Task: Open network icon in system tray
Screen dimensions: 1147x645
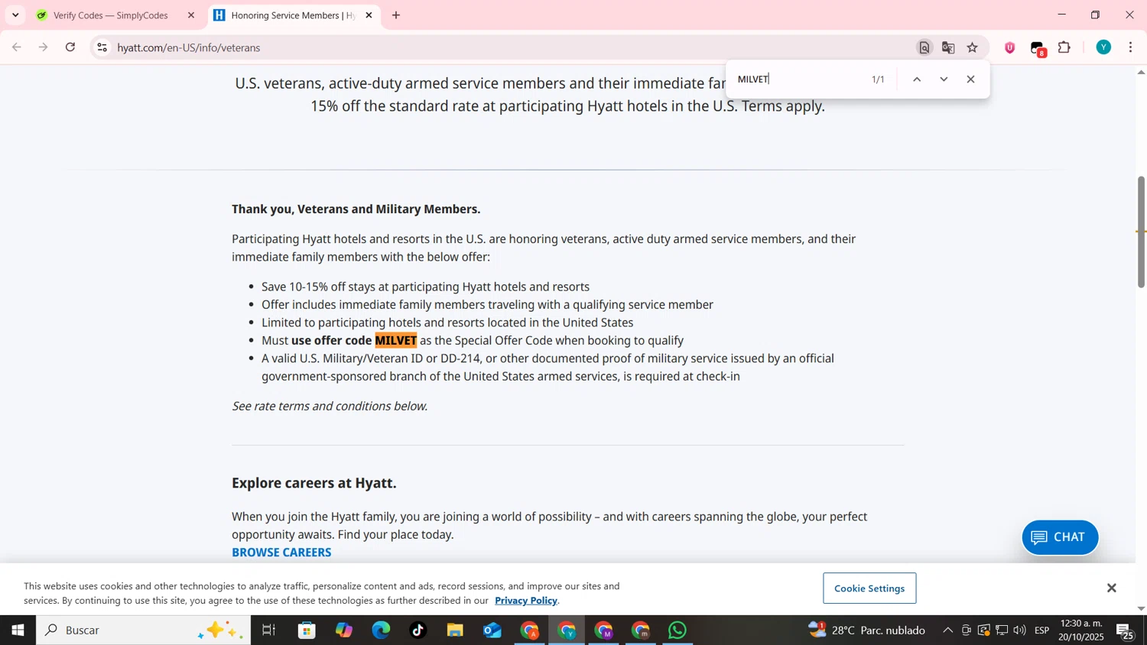Action: (1002, 630)
